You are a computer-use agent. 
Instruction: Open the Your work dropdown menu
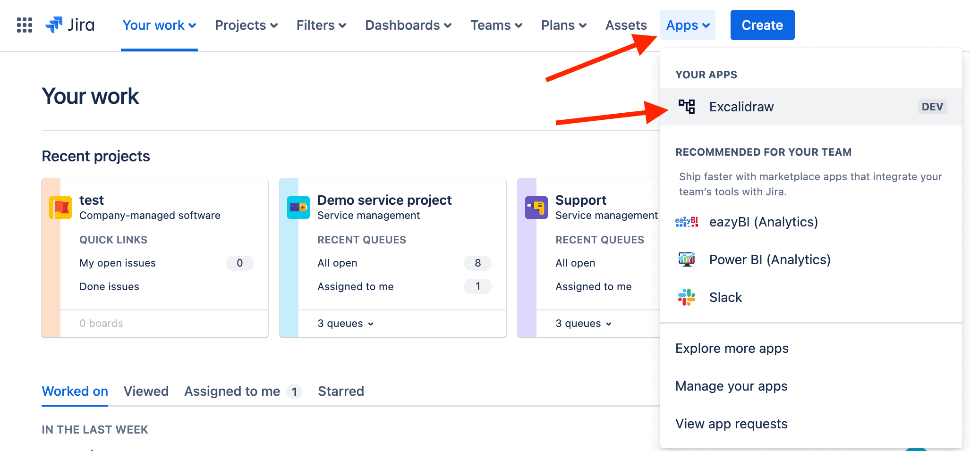coord(159,25)
